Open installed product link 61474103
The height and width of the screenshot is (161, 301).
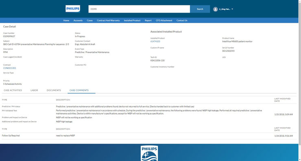(155, 41)
